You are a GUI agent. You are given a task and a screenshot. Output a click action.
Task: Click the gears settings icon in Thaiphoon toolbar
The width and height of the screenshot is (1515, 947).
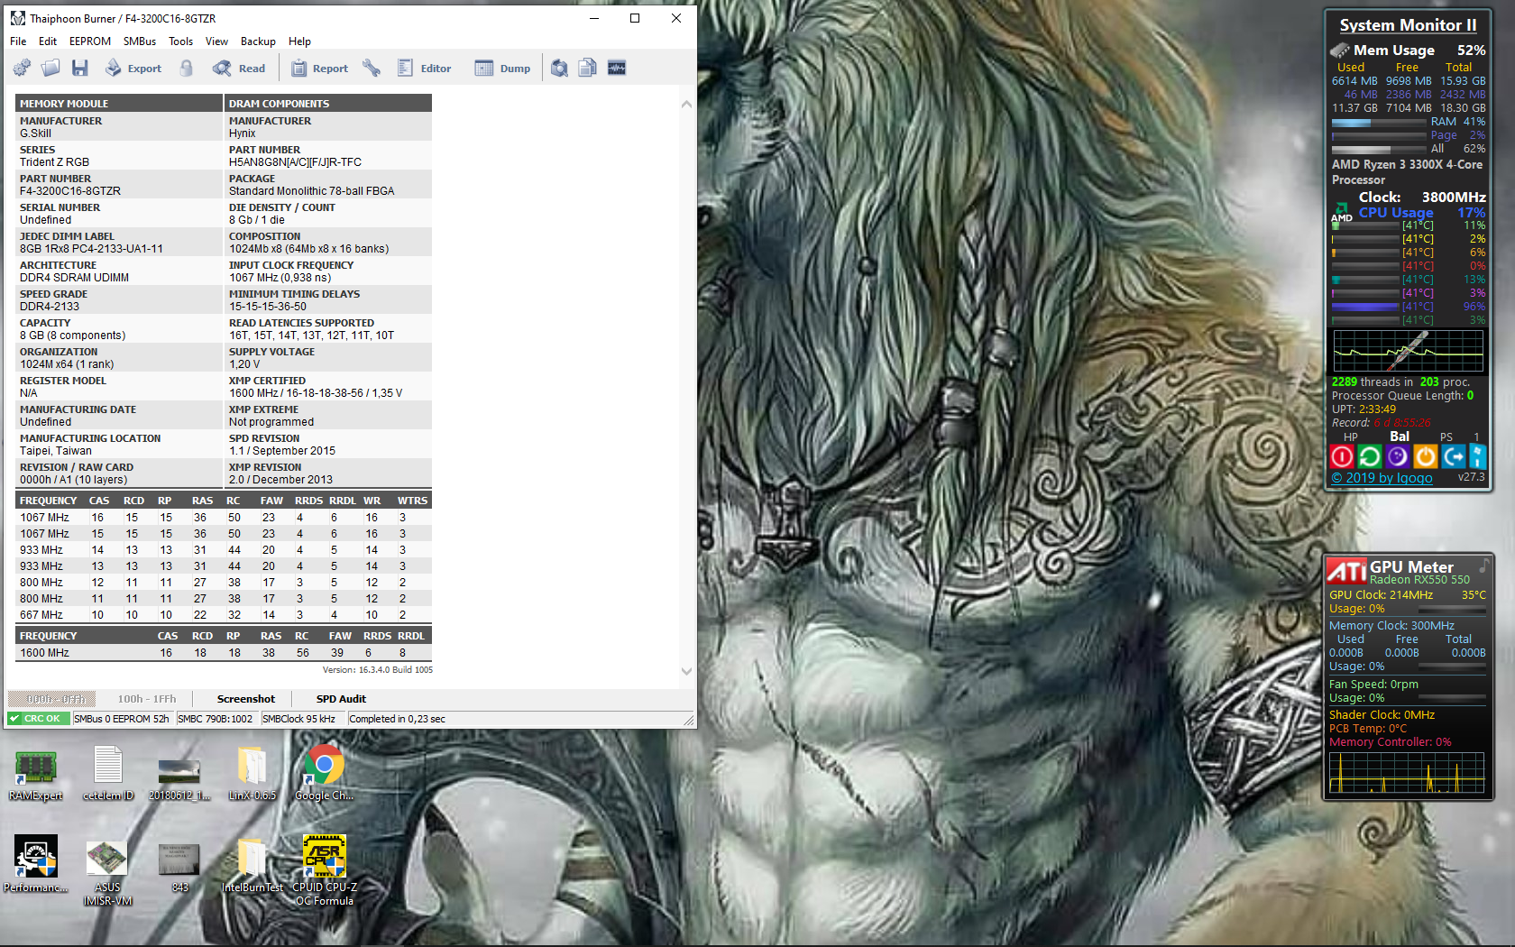(23, 69)
